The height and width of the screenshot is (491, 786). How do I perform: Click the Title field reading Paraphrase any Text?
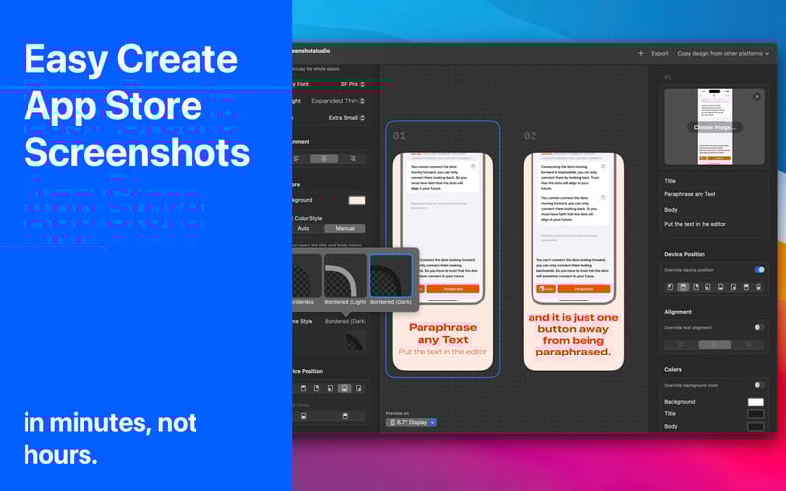(714, 194)
